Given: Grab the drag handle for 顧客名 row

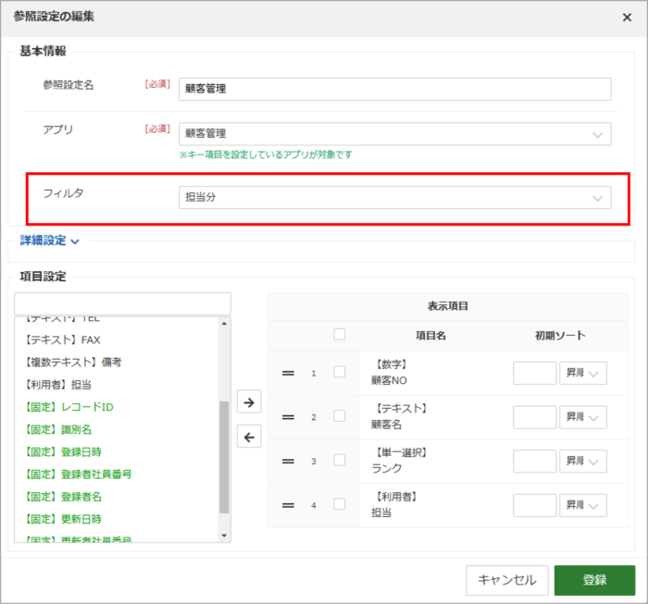Looking at the screenshot, I should point(288,417).
